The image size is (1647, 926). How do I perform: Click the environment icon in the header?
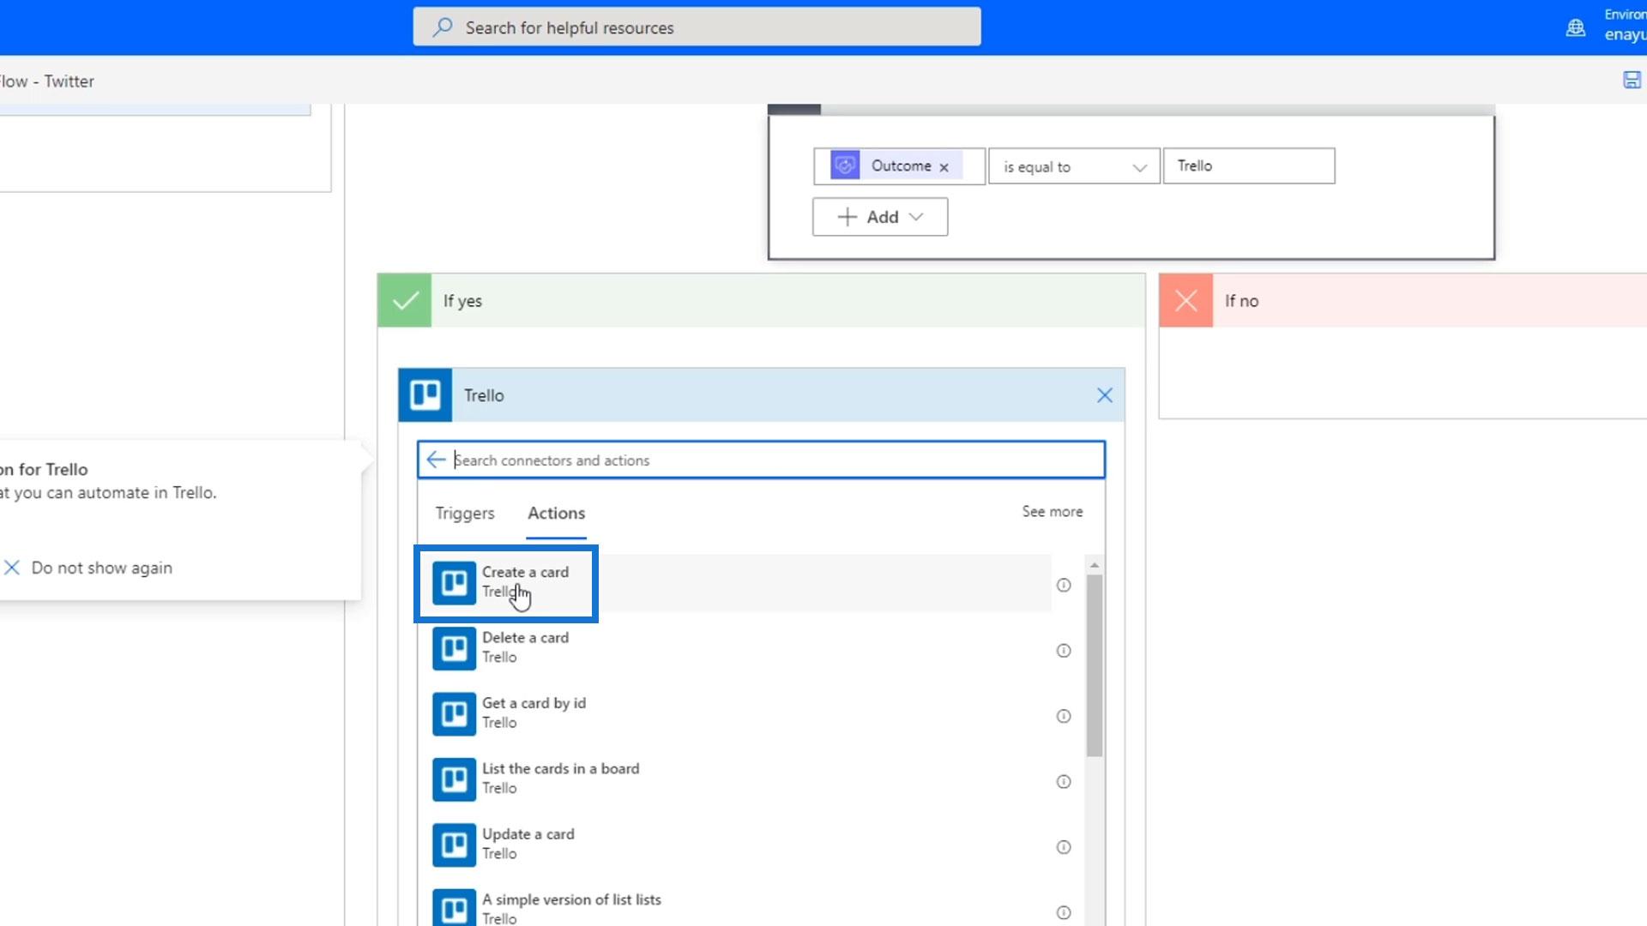point(1576,27)
